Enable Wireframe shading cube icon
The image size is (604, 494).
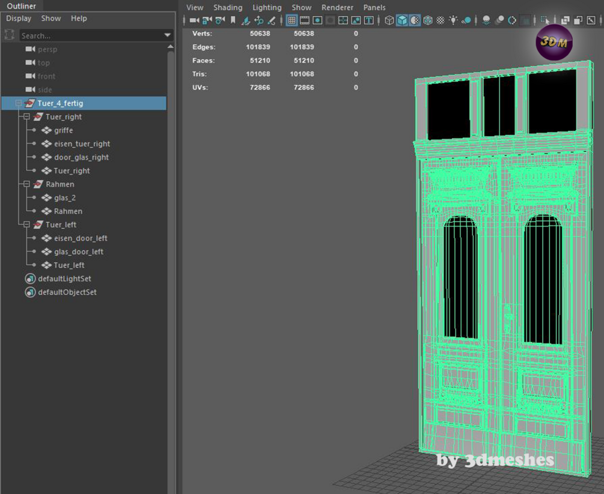pos(389,20)
